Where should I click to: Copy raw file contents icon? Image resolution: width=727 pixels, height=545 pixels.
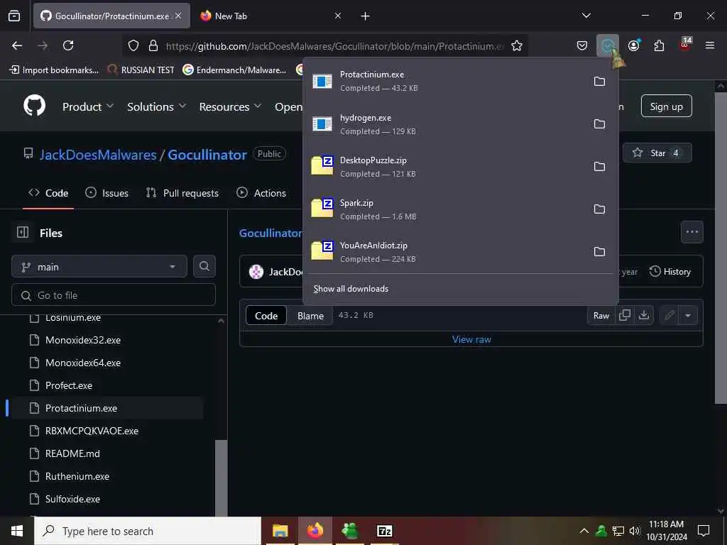click(625, 316)
